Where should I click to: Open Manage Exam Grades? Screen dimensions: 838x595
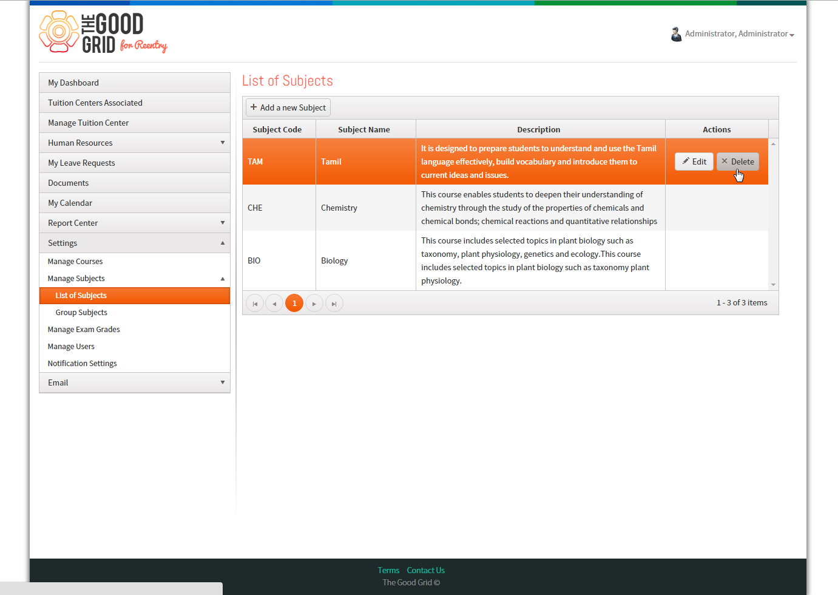coord(135,329)
